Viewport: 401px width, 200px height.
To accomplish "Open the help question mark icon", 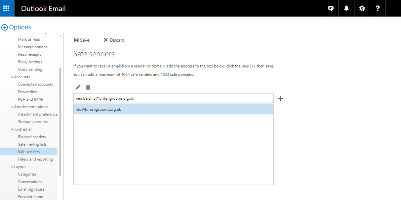I will pyautogui.click(x=377, y=8).
